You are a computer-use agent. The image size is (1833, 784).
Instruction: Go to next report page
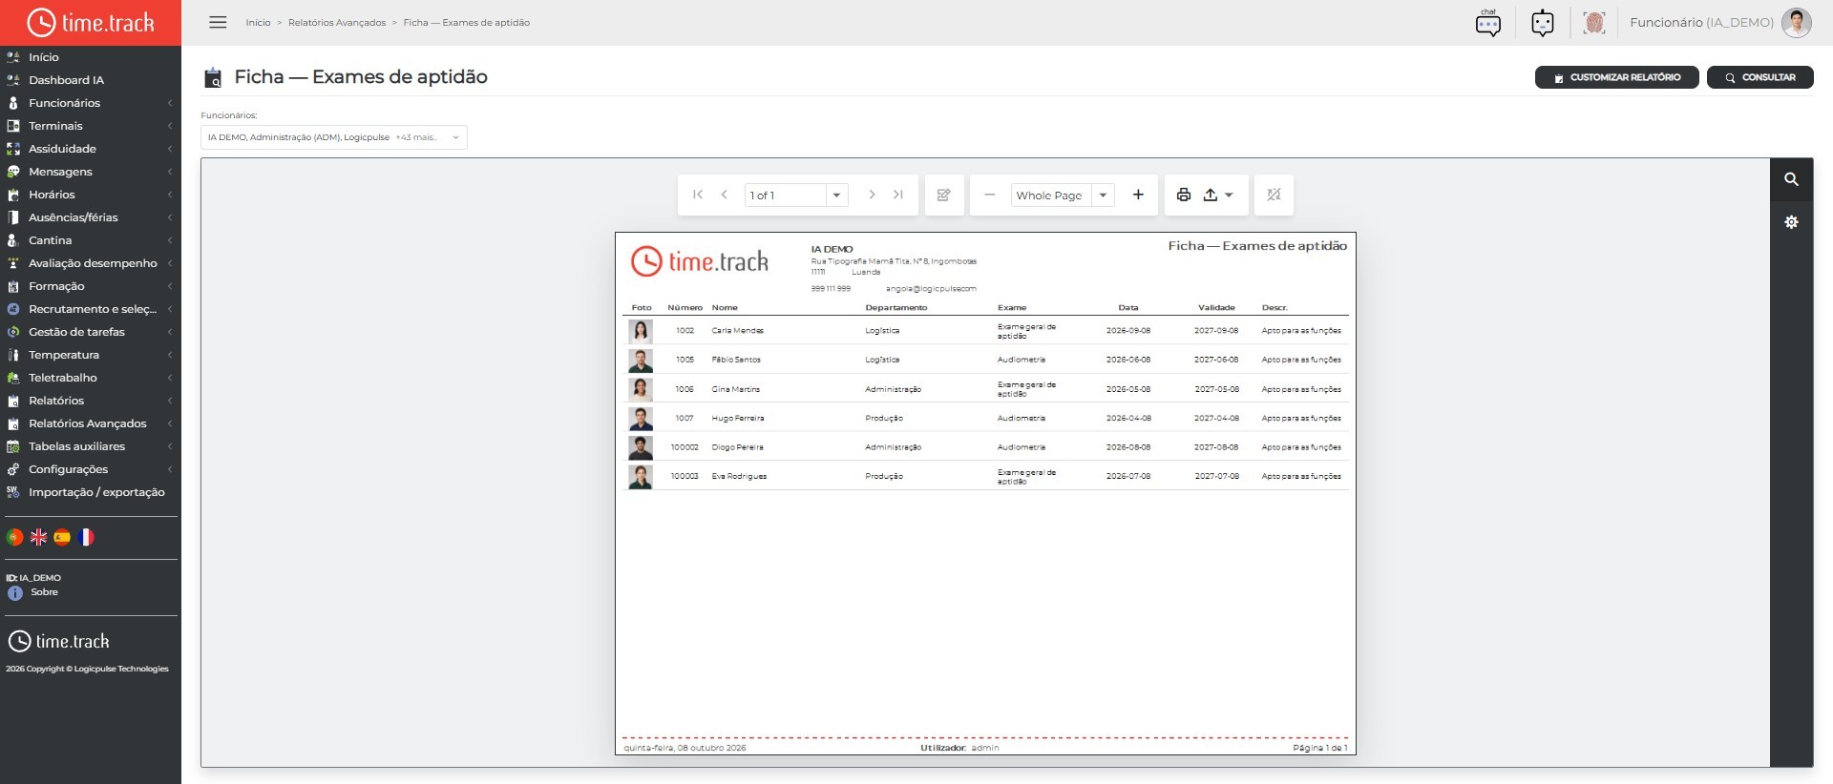[x=872, y=195]
